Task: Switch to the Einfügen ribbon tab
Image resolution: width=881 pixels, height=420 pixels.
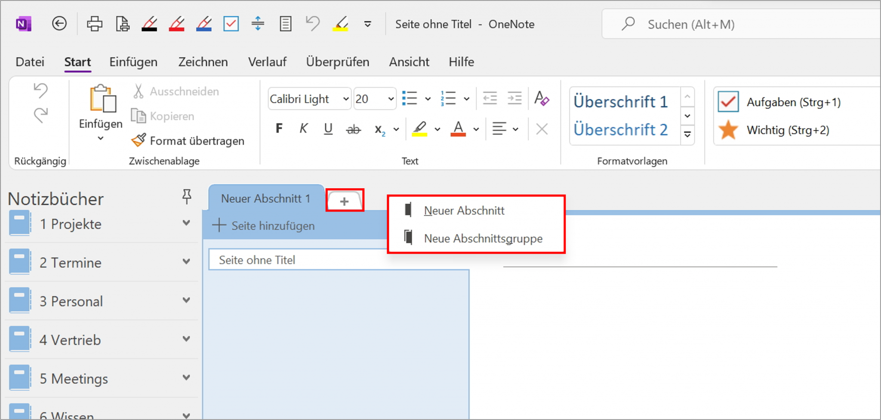Action: click(x=133, y=62)
